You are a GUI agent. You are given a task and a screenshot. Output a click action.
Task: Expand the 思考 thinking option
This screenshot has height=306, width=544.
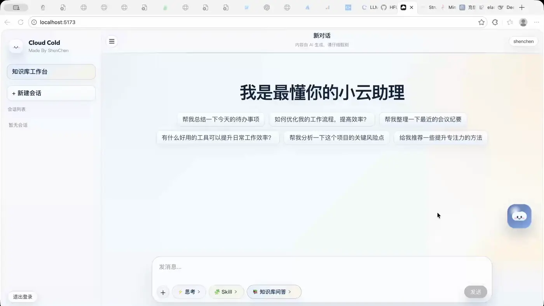[x=189, y=292]
